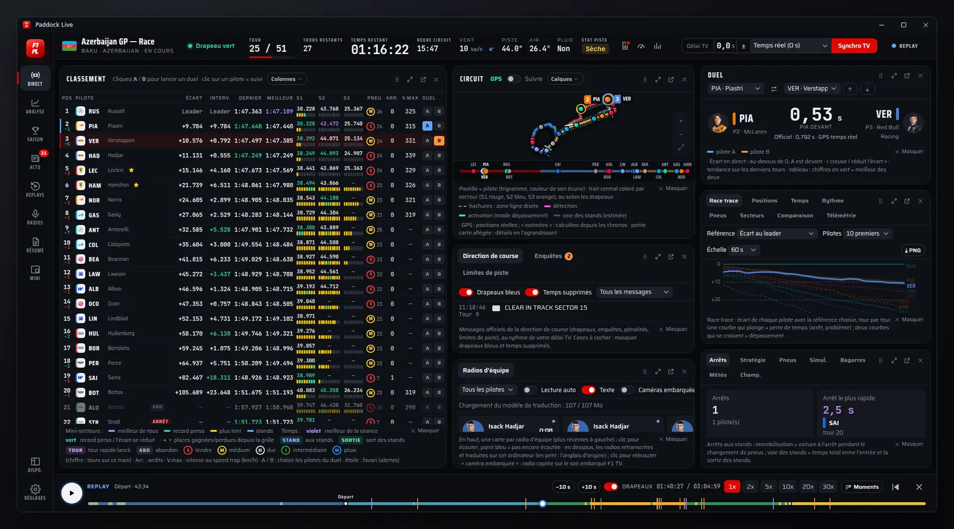The width and height of the screenshot is (954, 529).
Task: Open Réglages settings gear
Action: tap(35, 492)
